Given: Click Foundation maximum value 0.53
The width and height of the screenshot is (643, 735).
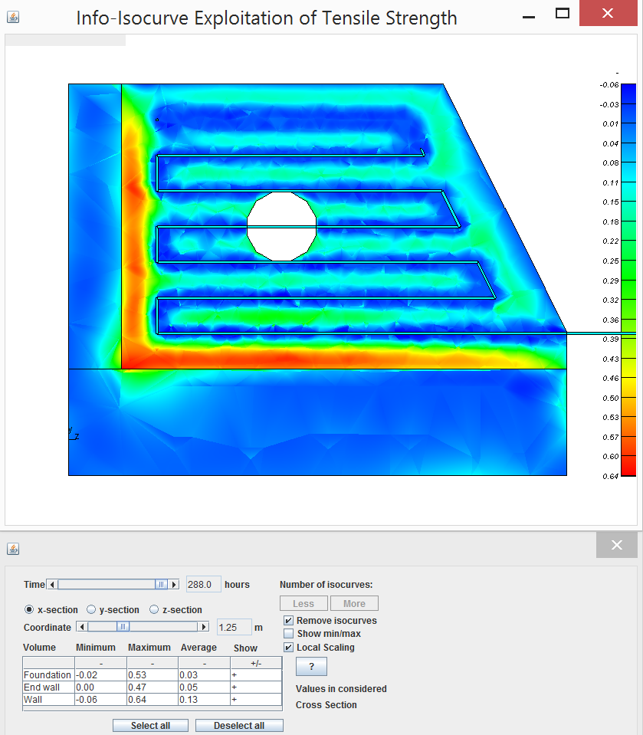Looking at the screenshot, I should pos(153,675).
